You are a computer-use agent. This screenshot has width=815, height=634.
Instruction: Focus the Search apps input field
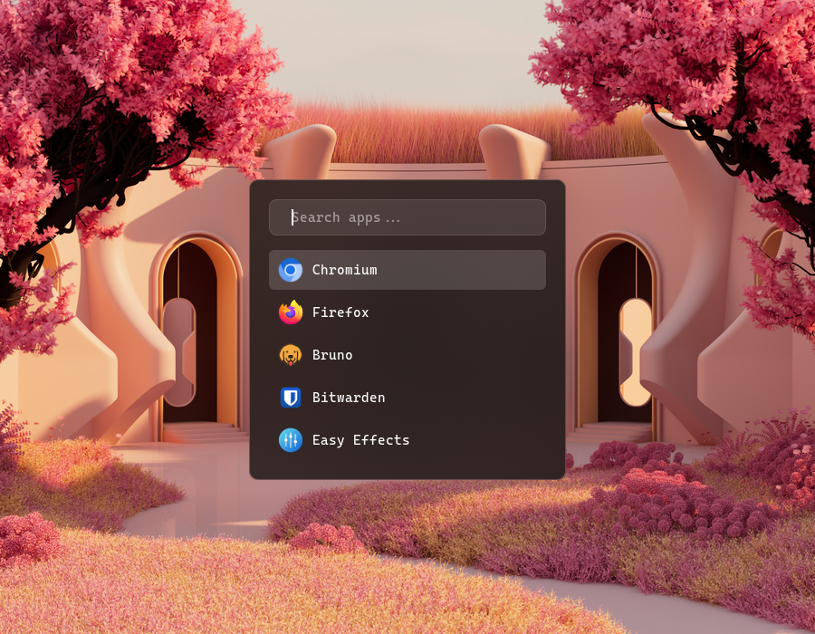pos(407,217)
